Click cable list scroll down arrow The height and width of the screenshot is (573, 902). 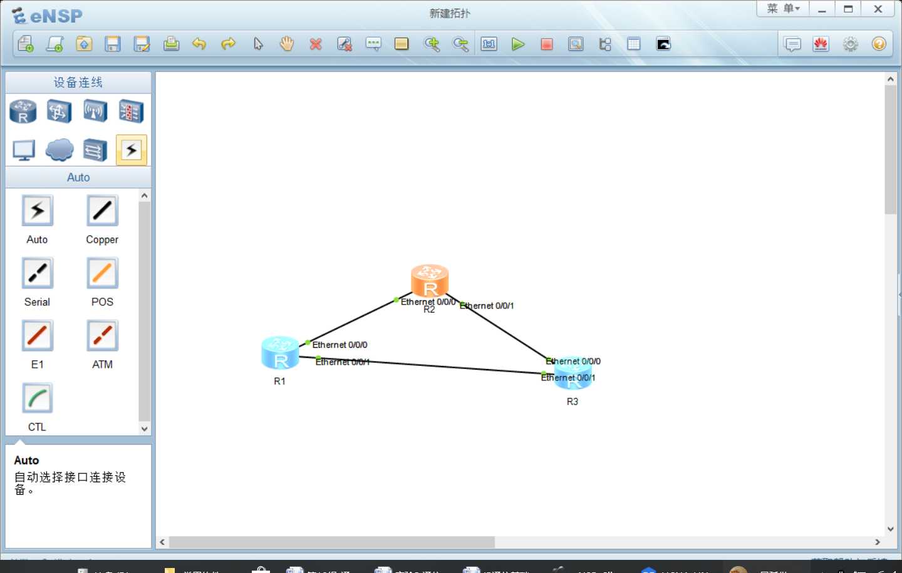pyautogui.click(x=145, y=429)
